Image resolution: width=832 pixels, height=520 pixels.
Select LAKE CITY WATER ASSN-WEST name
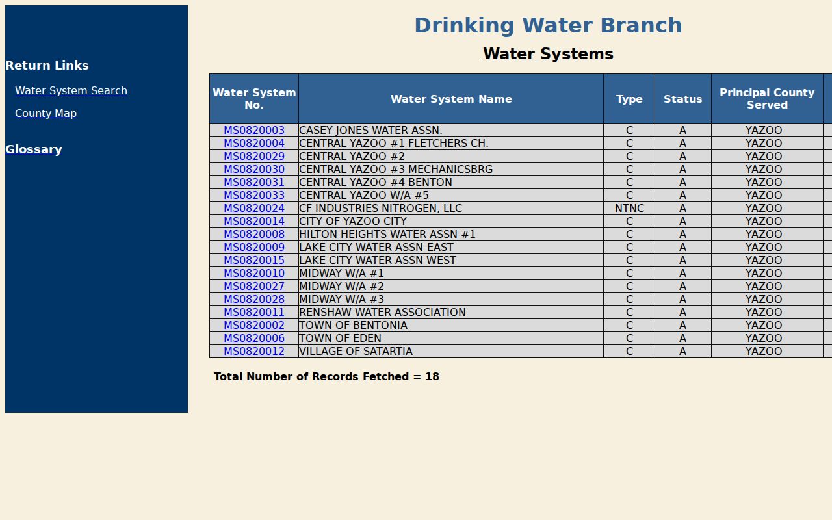(378, 261)
